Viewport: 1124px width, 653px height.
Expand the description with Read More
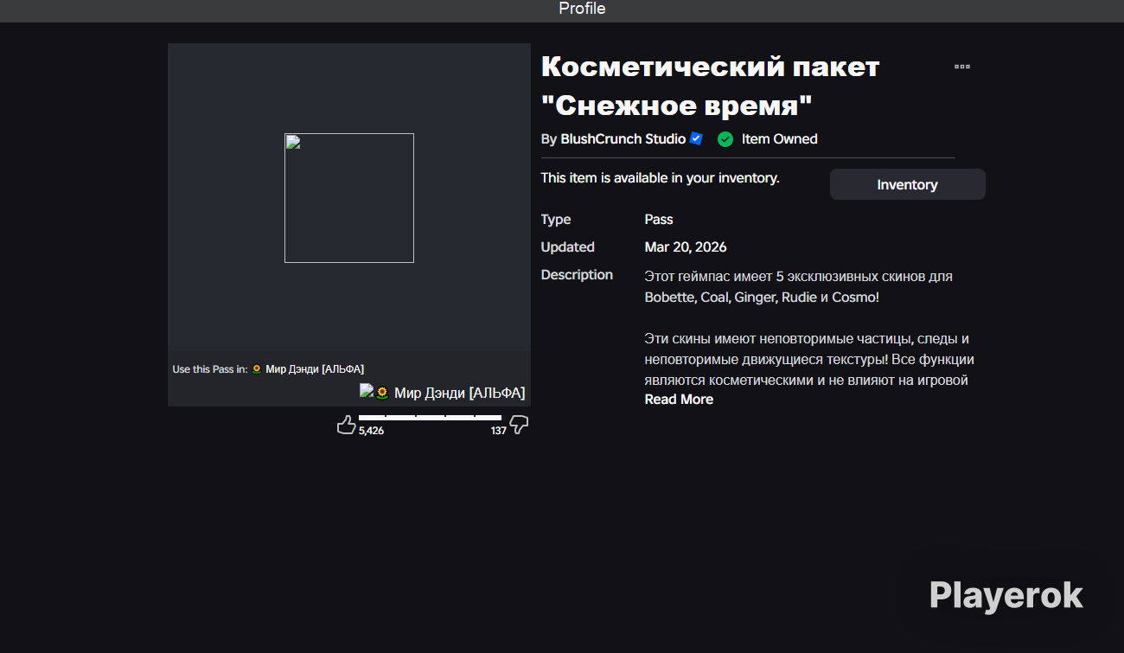[679, 399]
